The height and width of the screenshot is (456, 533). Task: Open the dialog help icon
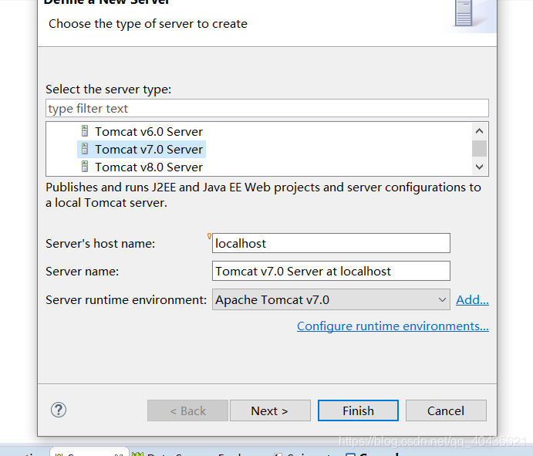59,410
